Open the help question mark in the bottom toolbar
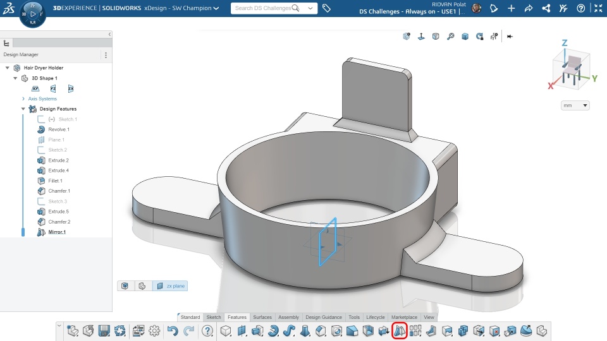This screenshot has height=341, width=607. (207, 331)
